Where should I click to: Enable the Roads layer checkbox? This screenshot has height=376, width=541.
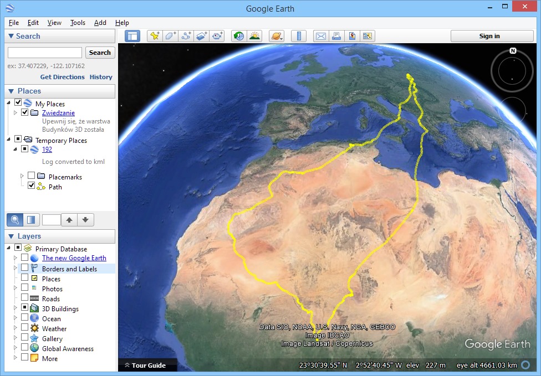24,297
